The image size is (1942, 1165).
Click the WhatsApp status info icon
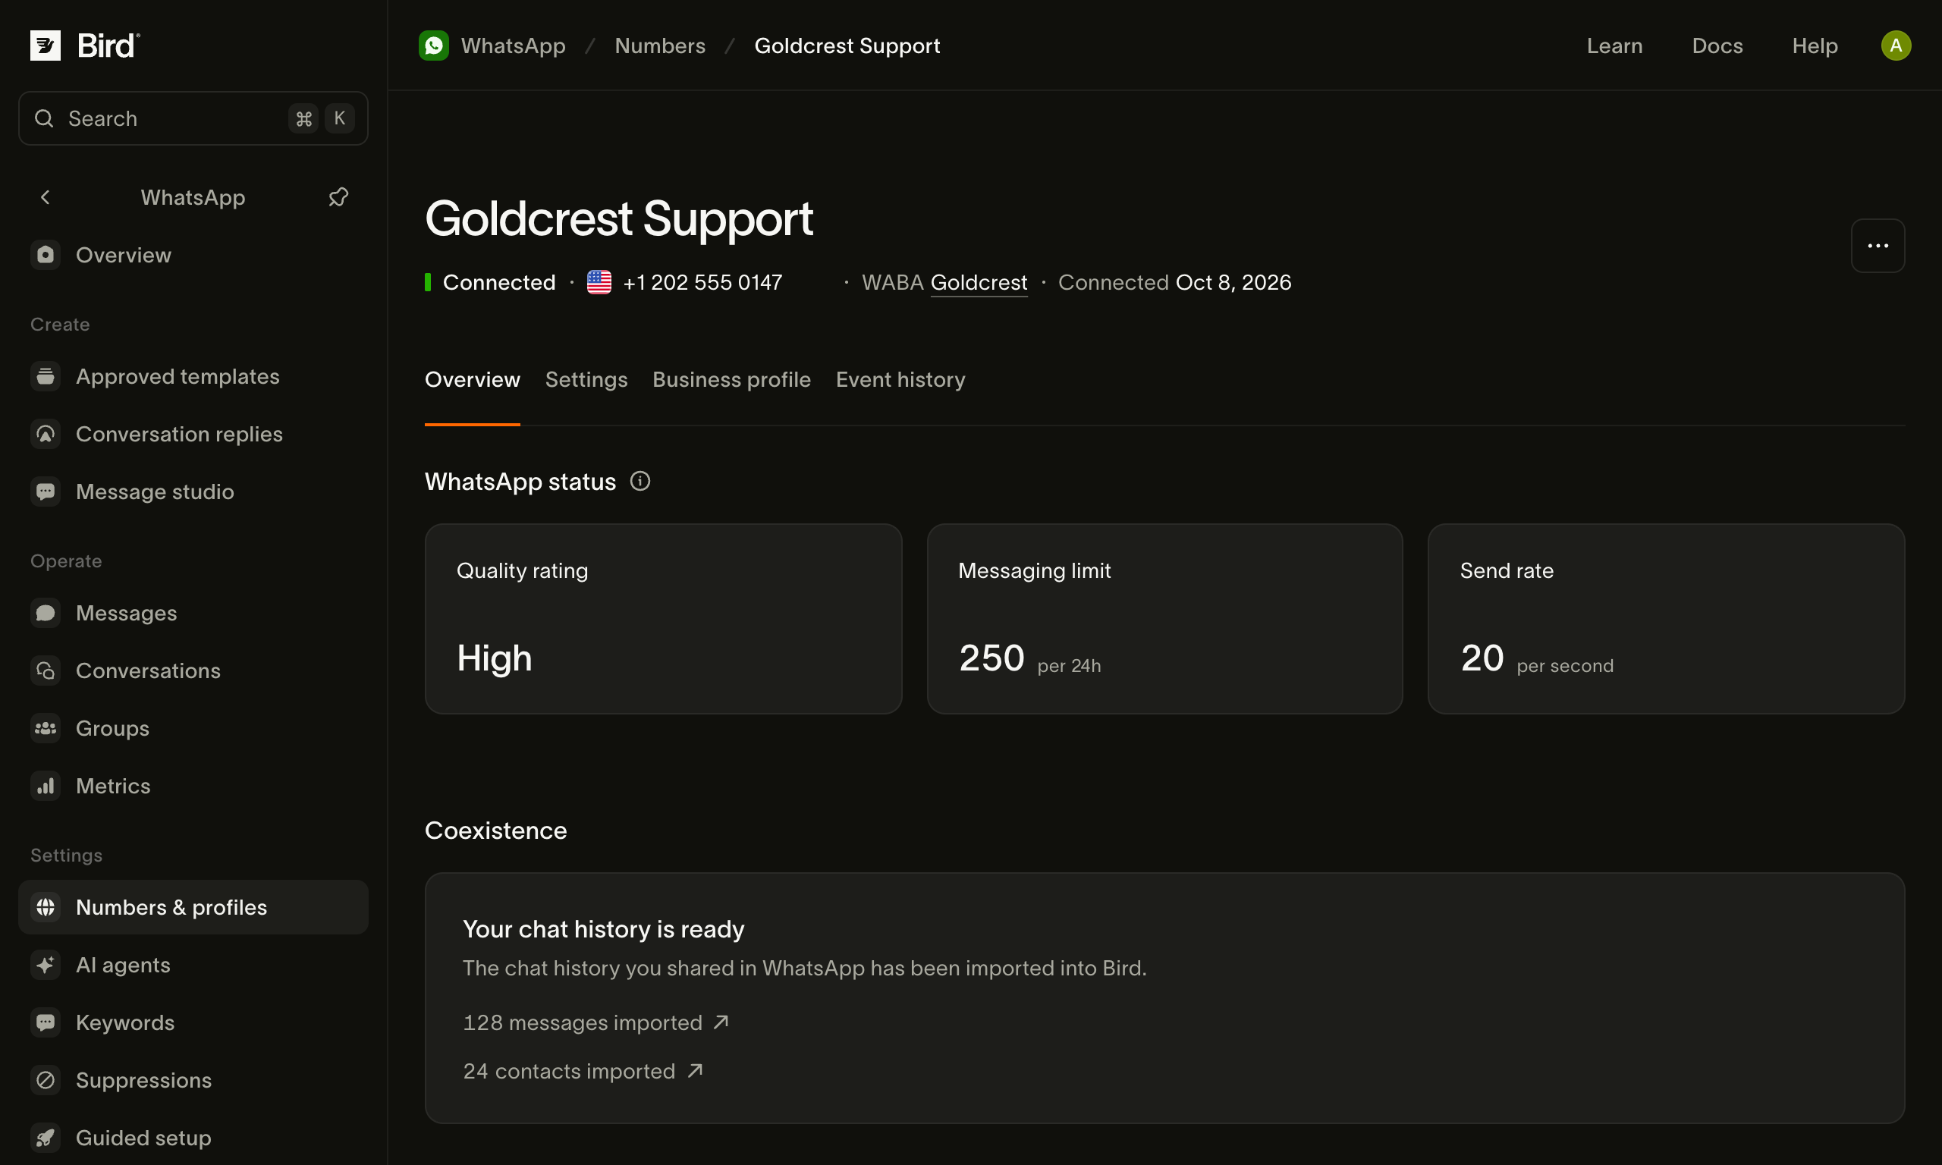(639, 481)
